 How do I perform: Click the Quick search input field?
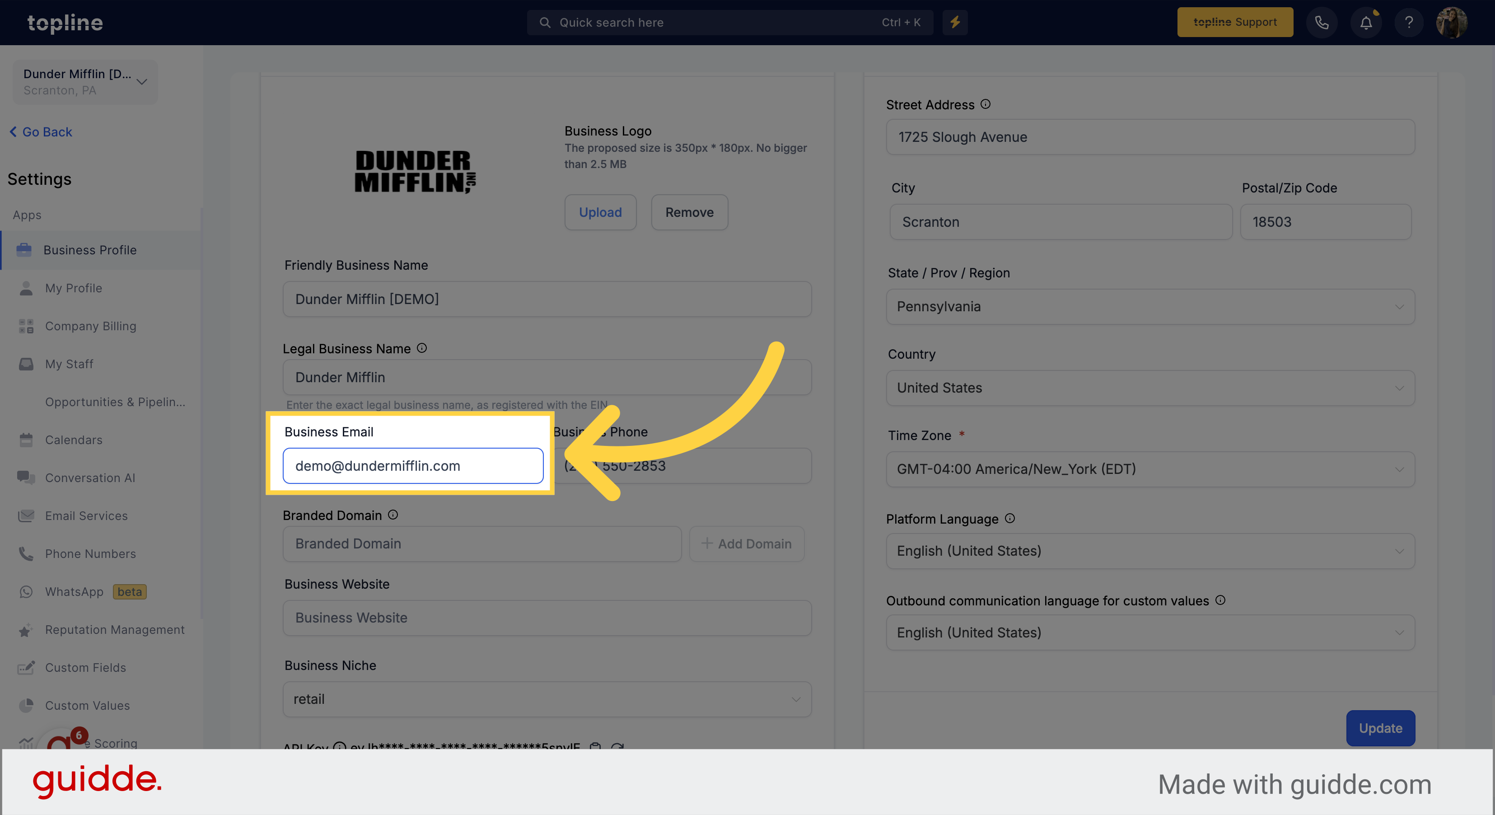pos(730,22)
